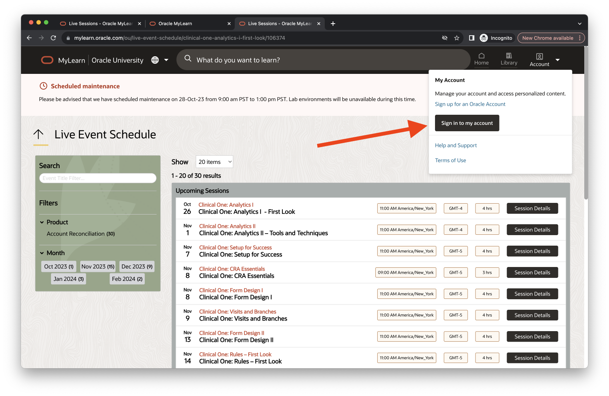The image size is (609, 396).
Task: Filter by Jan 2024 month chip
Action: (x=69, y=279)
